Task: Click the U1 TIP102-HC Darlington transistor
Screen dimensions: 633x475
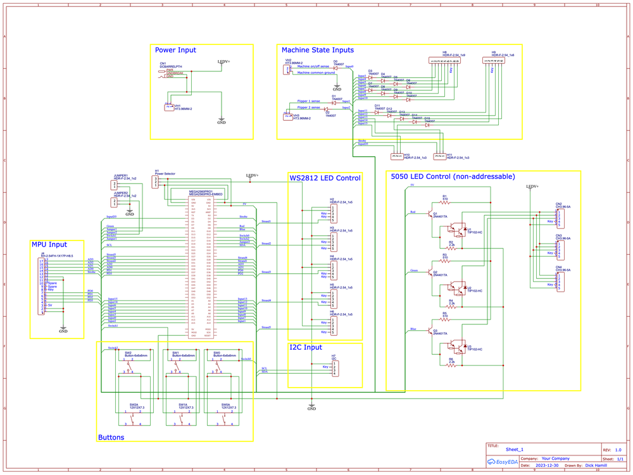Action: point(456,231)
